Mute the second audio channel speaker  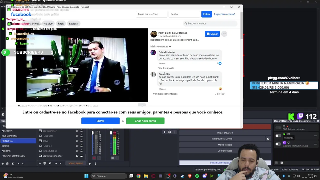[112, 158]
